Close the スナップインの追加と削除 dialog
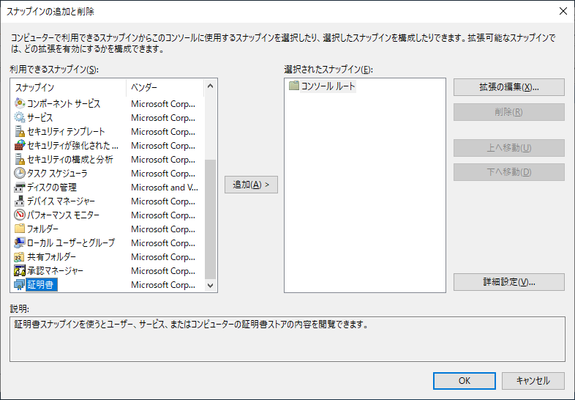Screen dimensions: 575x400 [563, 11]
